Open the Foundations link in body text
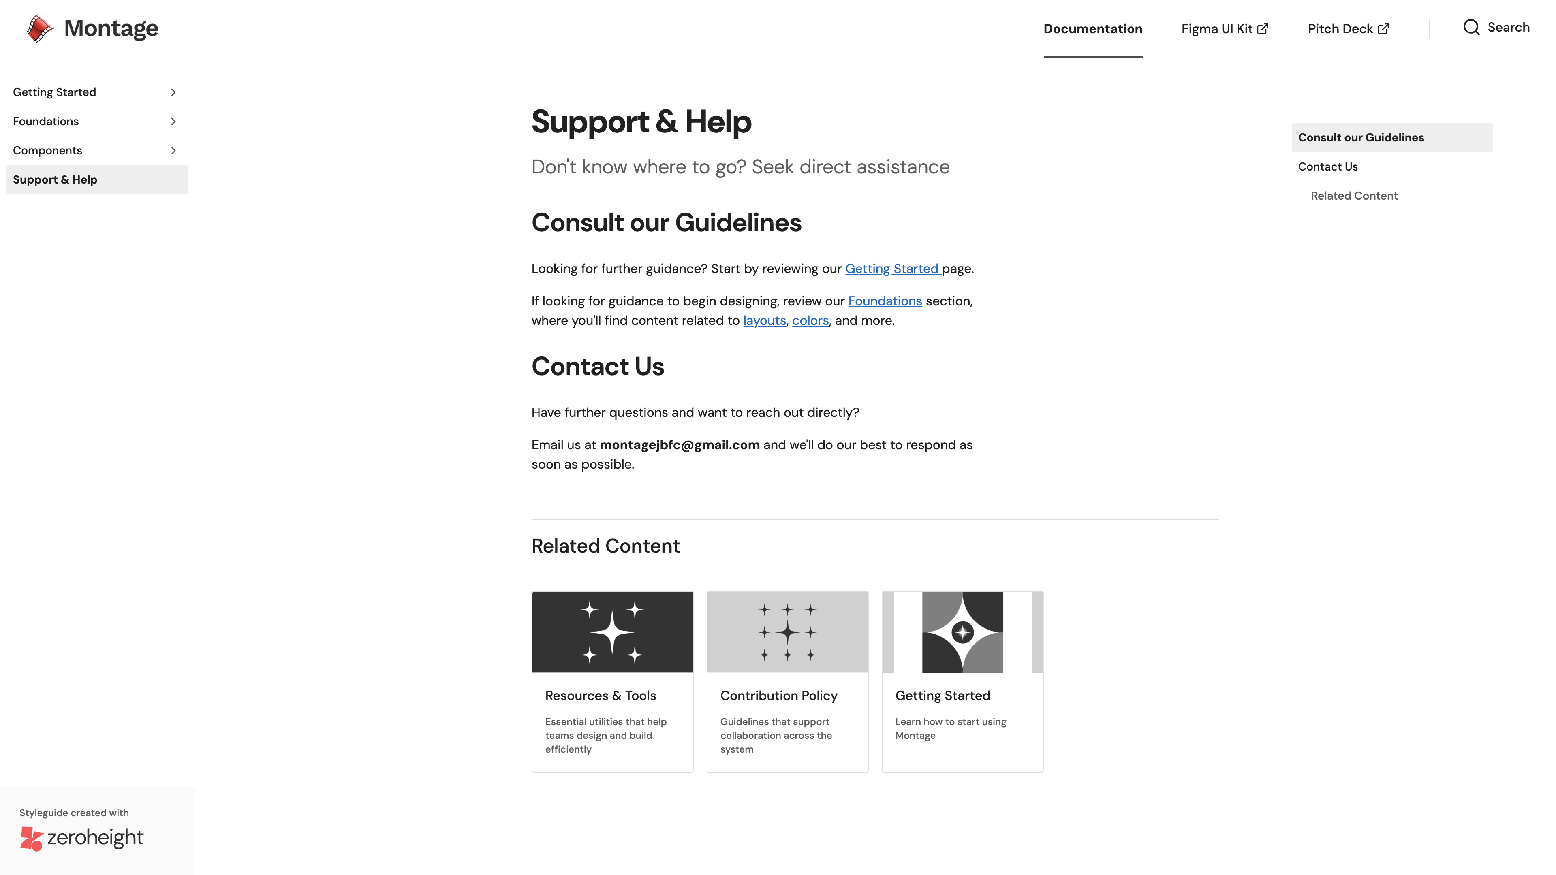The width and height of the screenshot is (1556, 875). pos(884,300)
